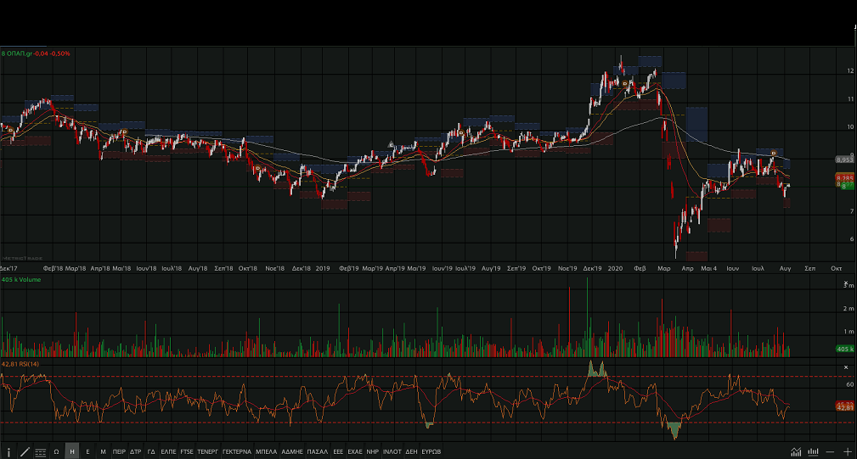Open the chart indicators icon at bottom right
The height and width of the screenshot is (459, 857).
pyautogui.click(x=796, y=452)
